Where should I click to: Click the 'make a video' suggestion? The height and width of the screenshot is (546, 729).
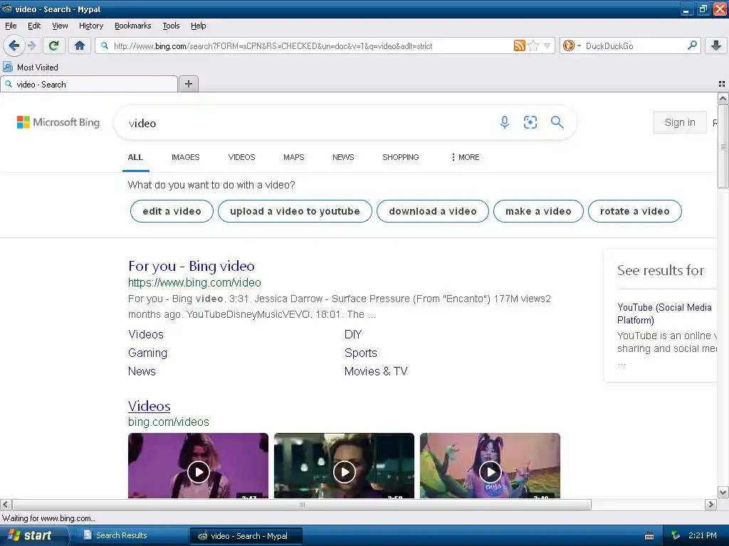tap(538, 211)
